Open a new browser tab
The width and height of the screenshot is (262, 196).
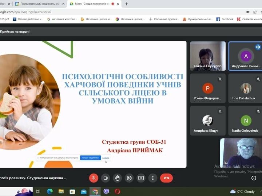(127, 4)
